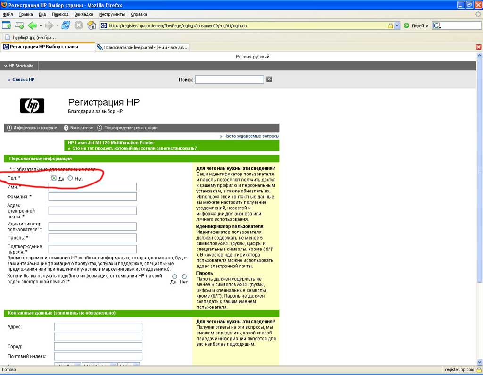483x375 pixels.
Task: Choose Да for receiving HP email information
Action: [175, 276]
